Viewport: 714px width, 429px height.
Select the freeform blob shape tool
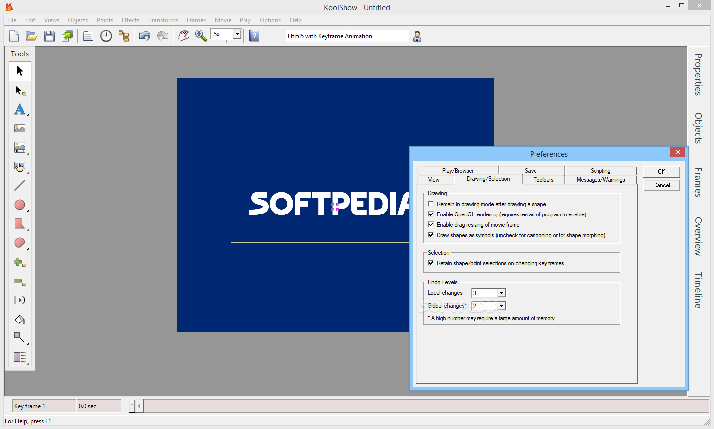20,243
